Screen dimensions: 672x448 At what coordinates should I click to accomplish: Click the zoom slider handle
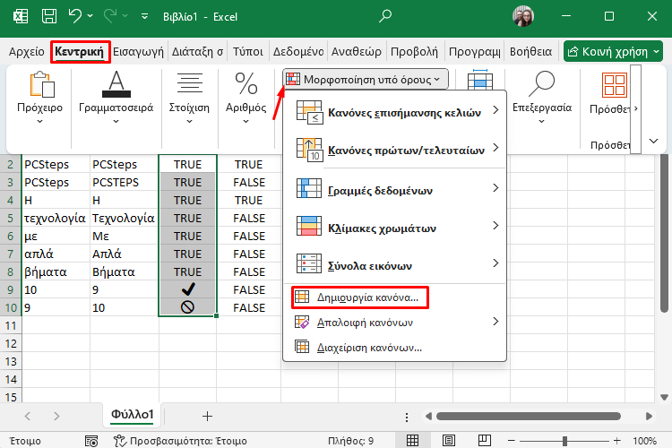(x=564, y=441)
